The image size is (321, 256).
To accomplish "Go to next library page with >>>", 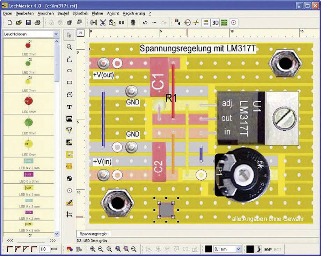I will click(x=53, y=240).
